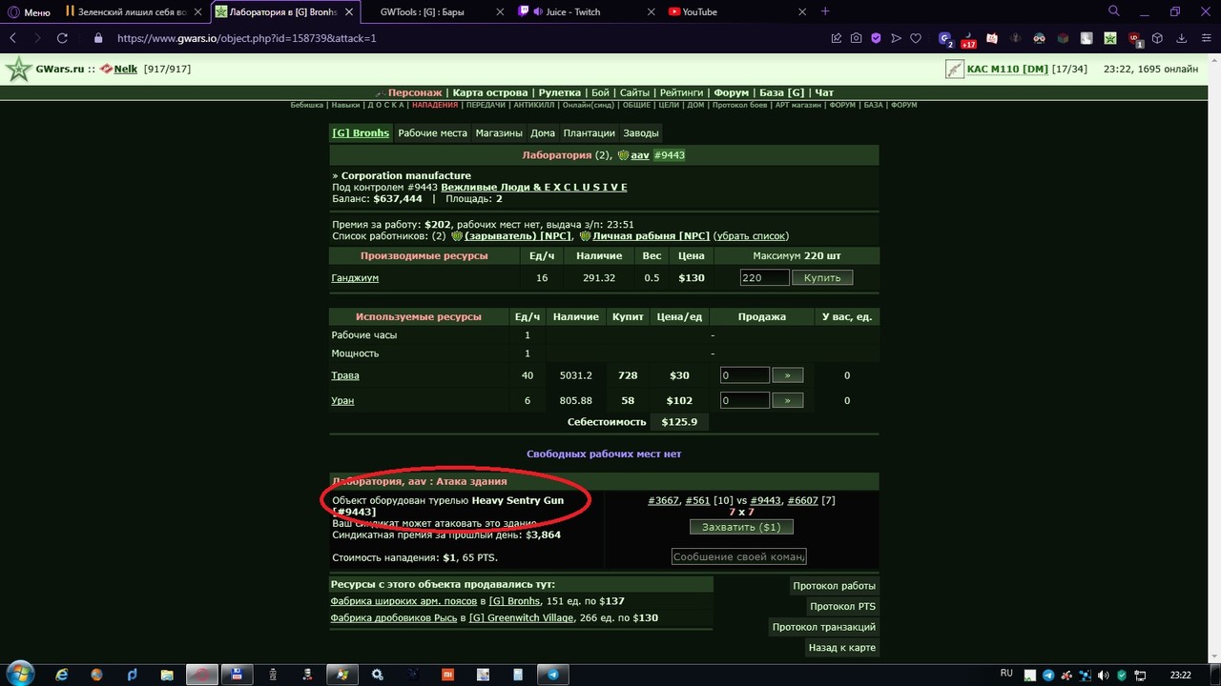The height and width of the screenshot is (686, 1221).
Task: Open the Карта острова menu link
Action: pos(490,92)
